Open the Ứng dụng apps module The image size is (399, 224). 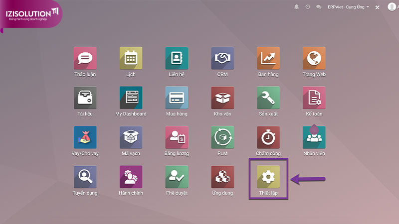222,177
